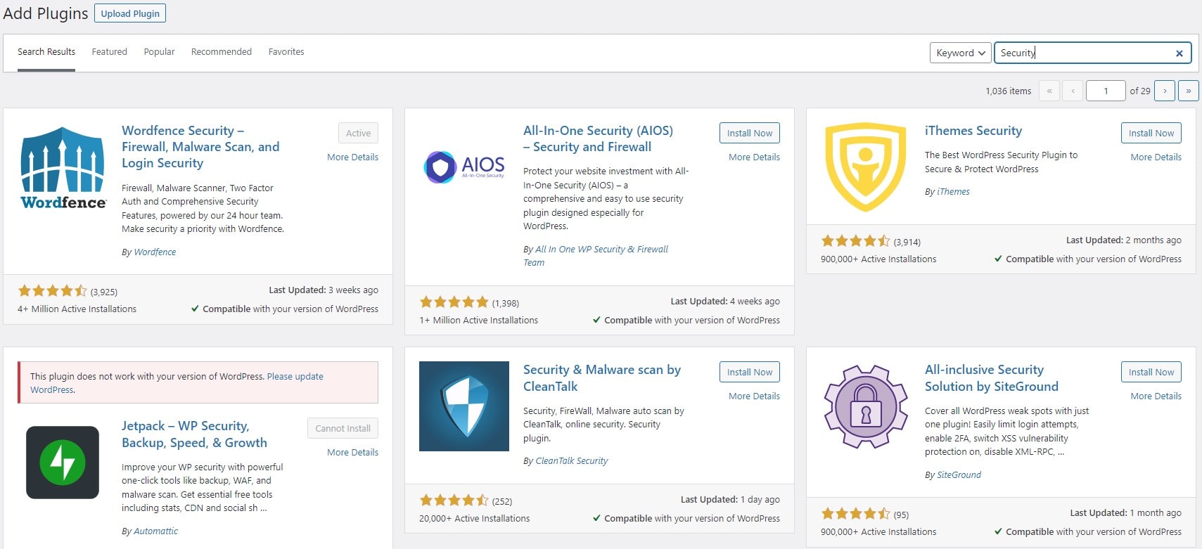This screenshot has height=549, width=1202.
Task: Open More Details for CleanTalk plugin
Action: point(754,396)
